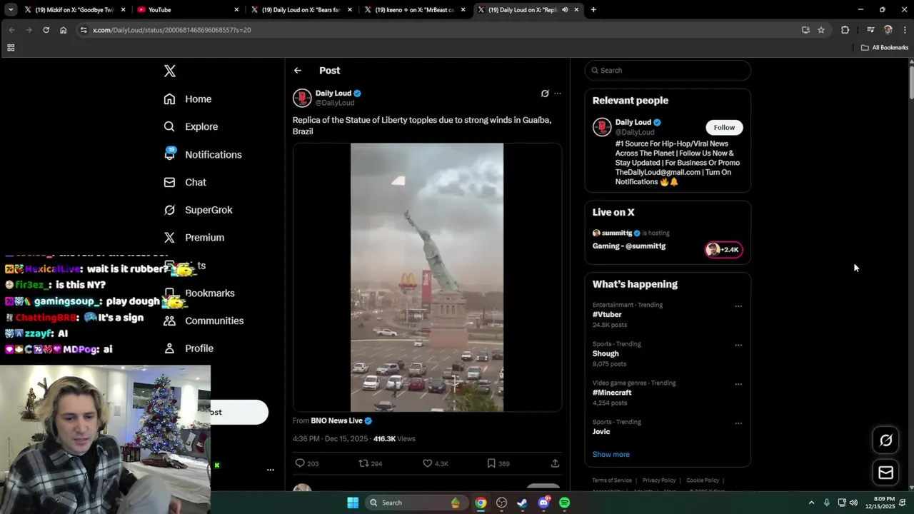This screenshot has height=514, width=914.
Task: Bookmark the post with 369 bookmarks
Action: coord(491,463)
